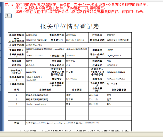
Task: Click the 行业种类 label cell
Action: pos(97,66)
